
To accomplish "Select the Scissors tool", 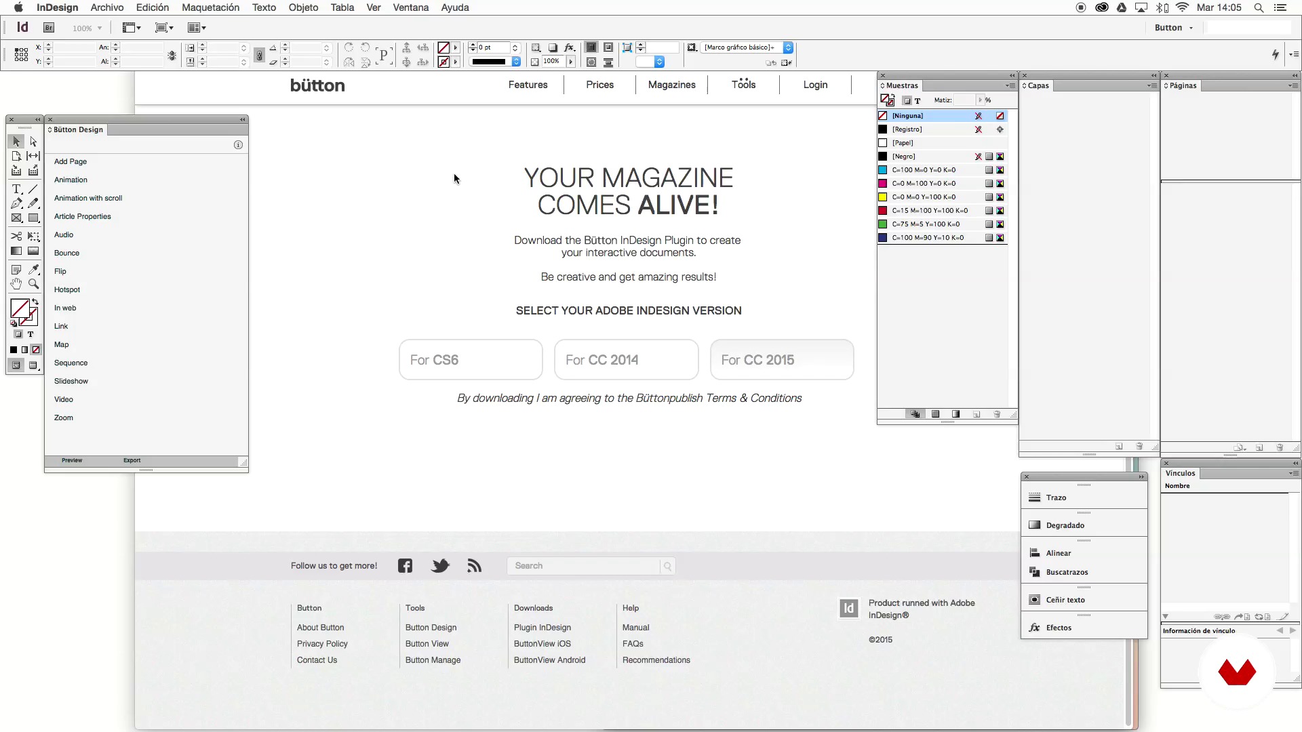I will tap(16, 236).
